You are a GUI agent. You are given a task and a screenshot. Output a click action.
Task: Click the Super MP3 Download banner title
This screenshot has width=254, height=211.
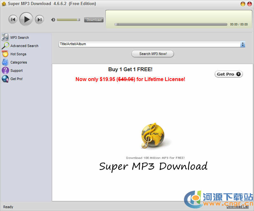(153, 167)
